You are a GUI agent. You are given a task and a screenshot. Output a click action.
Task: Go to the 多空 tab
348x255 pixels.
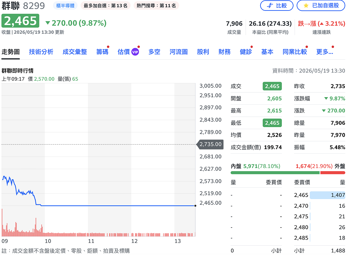(154, 52)
